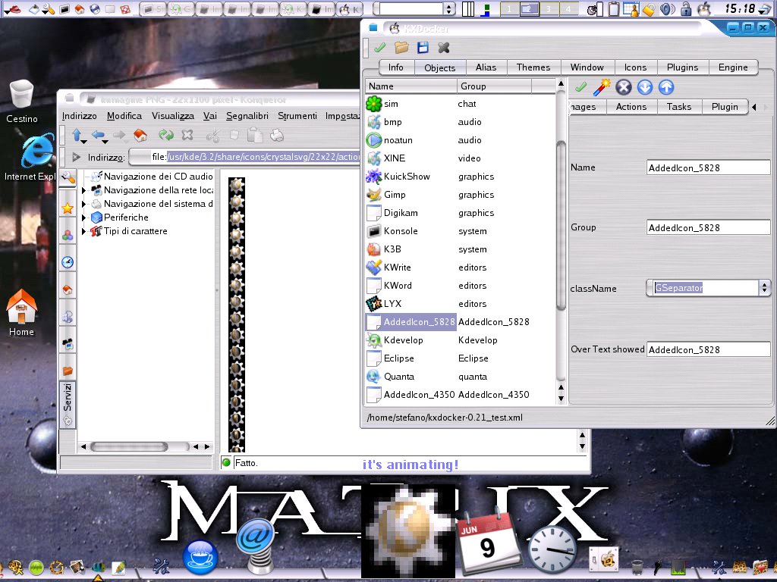The image size is (777, 582).
Task: Switch to the Info tab
Action: click(x=395, y=67)
